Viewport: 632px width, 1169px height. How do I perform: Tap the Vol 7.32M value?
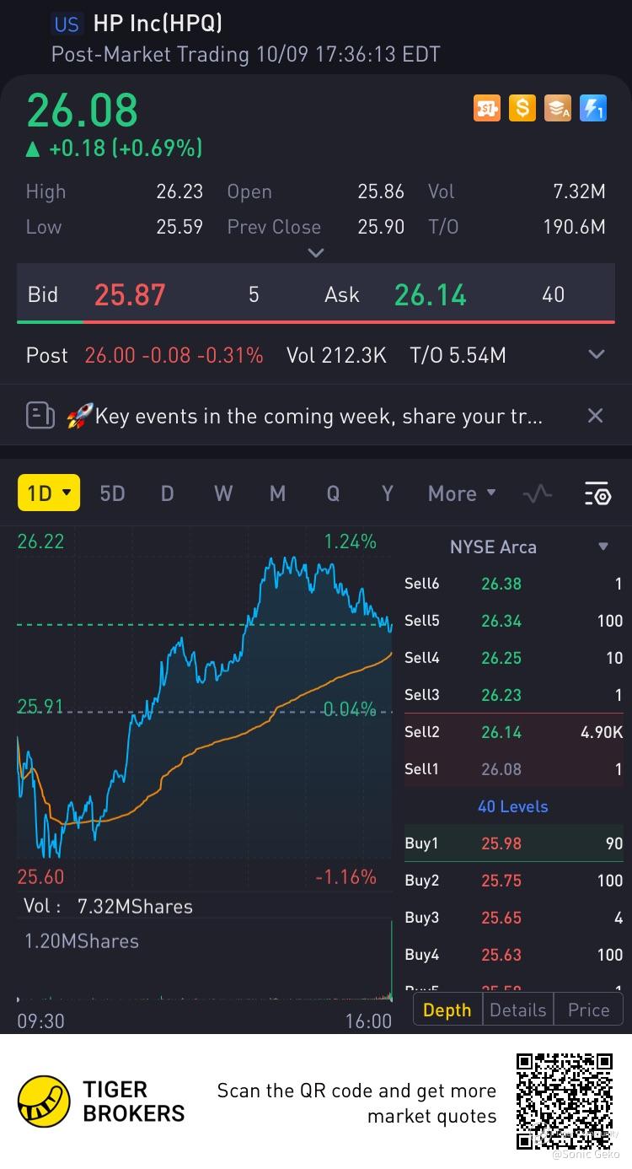(579, 191)
